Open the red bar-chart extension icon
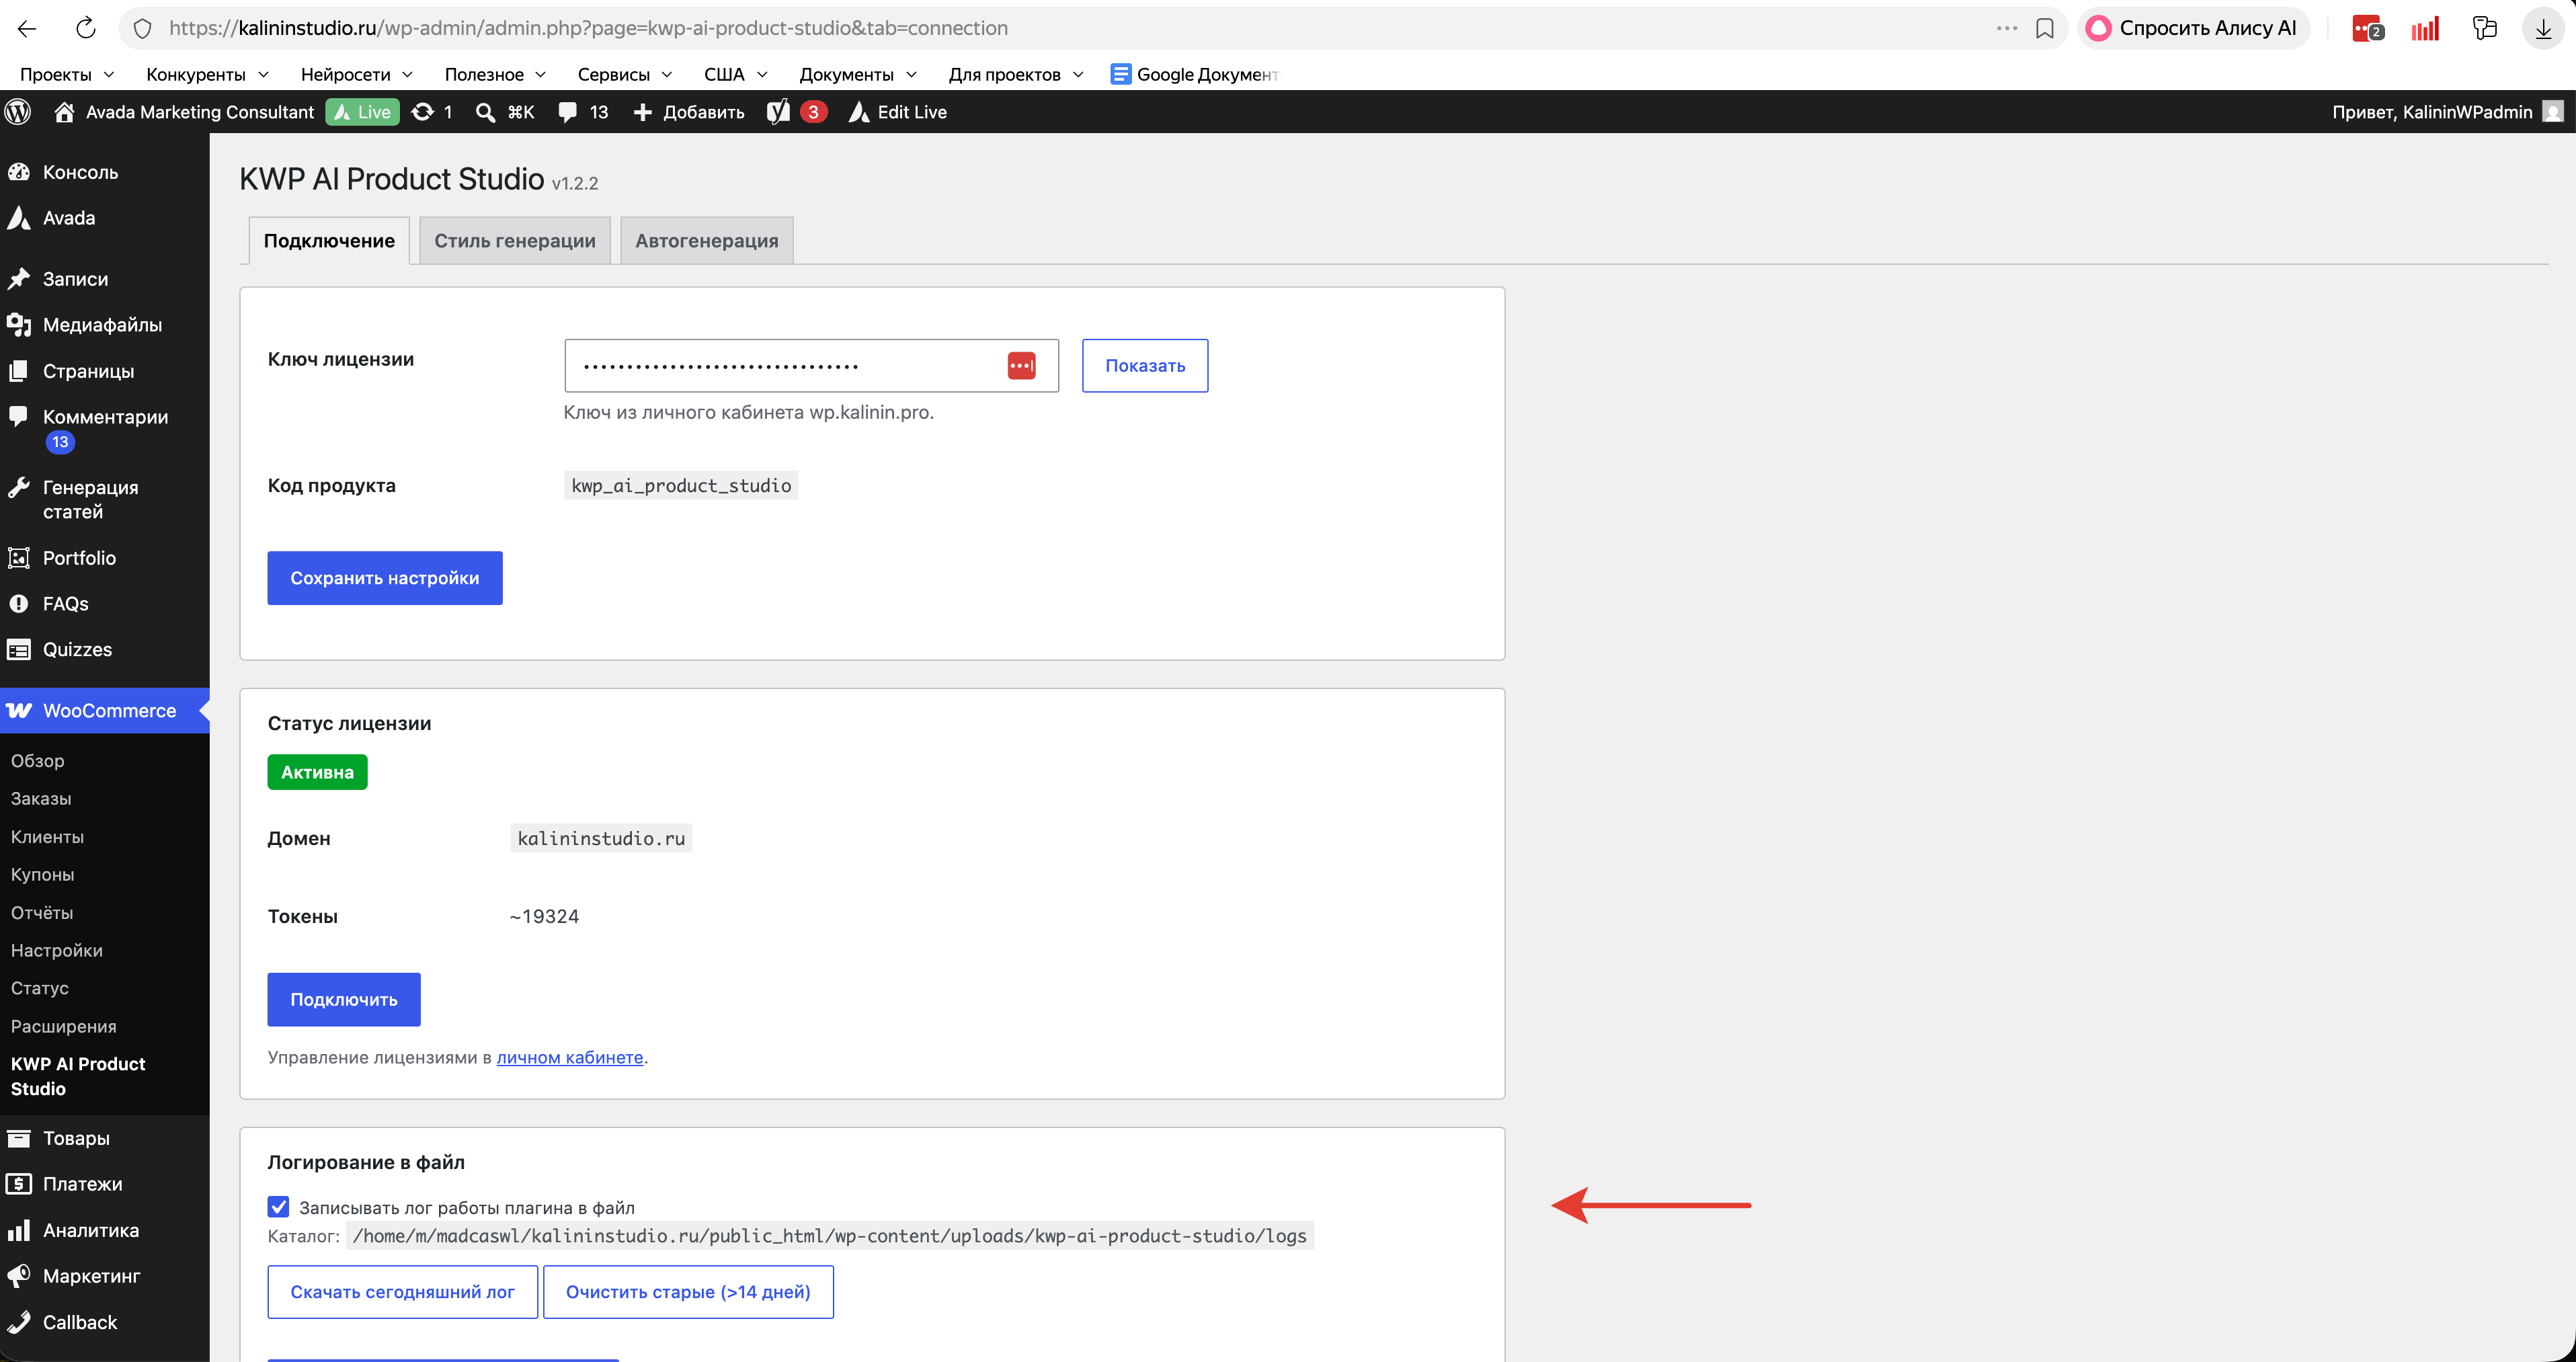 click(x=2425, y=28)
